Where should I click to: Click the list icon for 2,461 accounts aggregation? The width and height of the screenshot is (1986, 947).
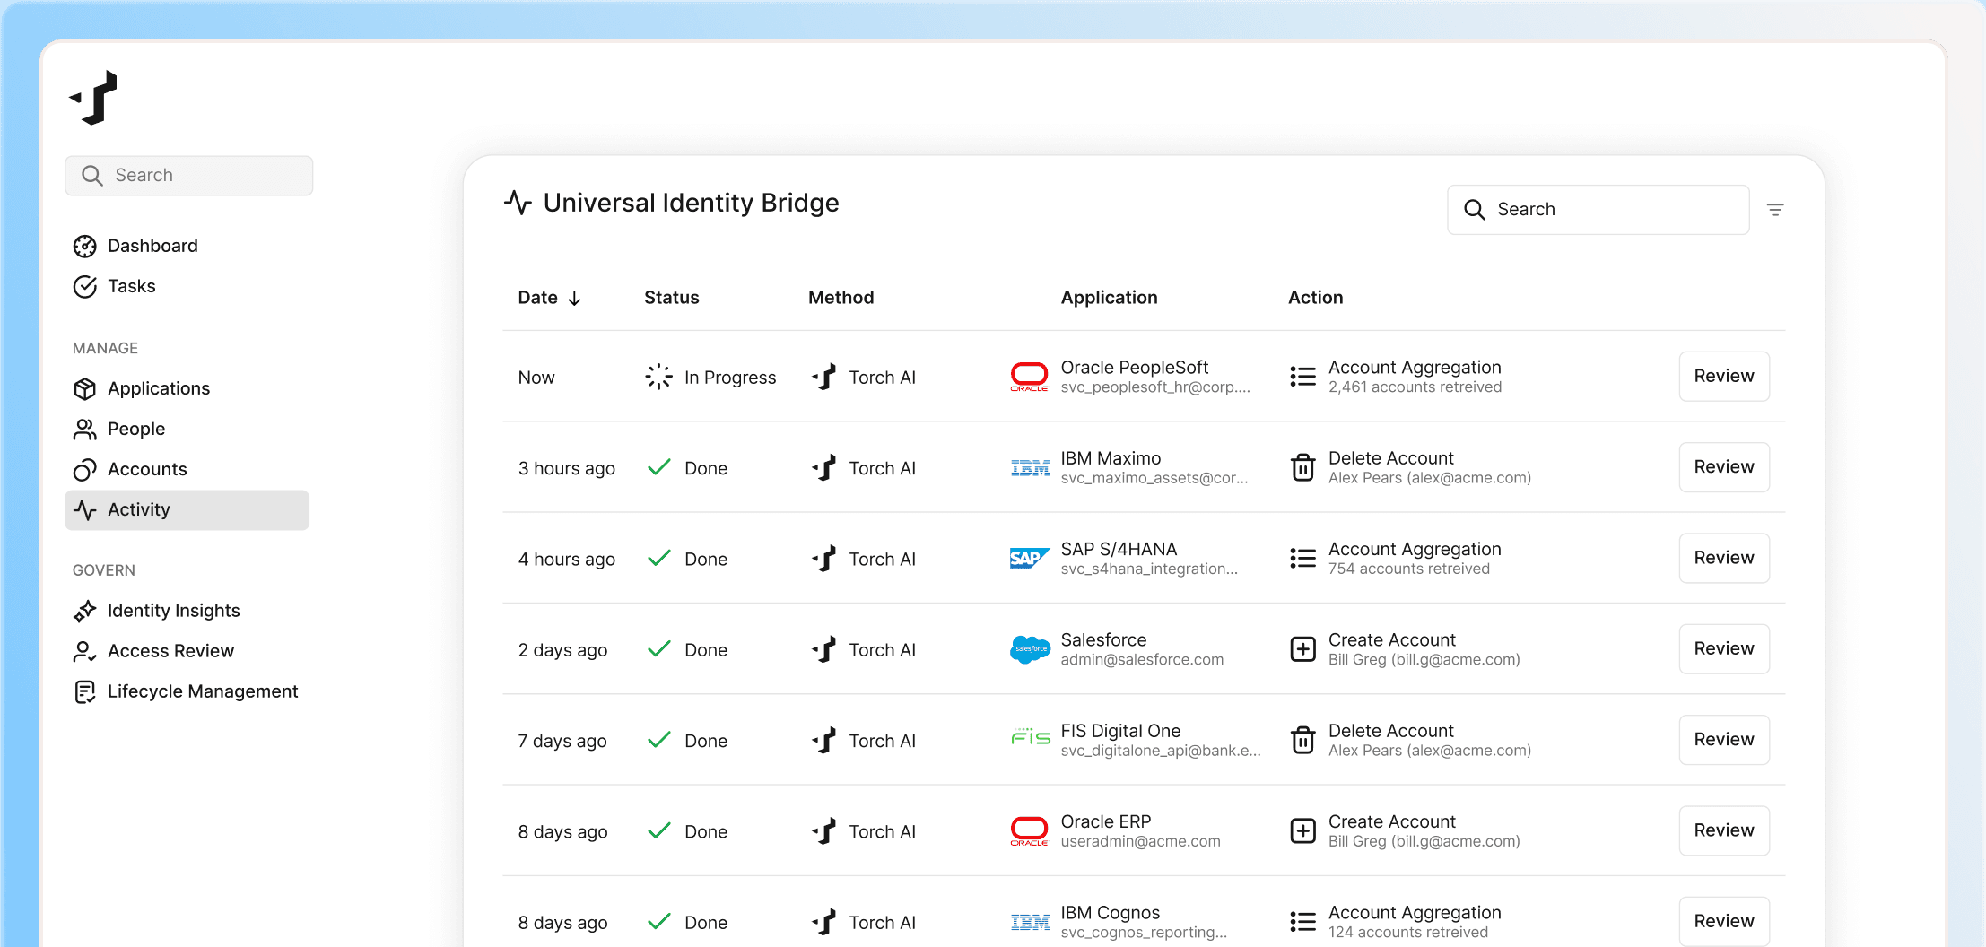pos(1302,377)
